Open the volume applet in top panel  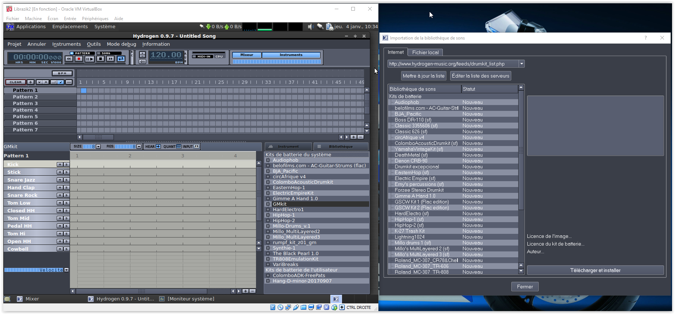point(311,27)
